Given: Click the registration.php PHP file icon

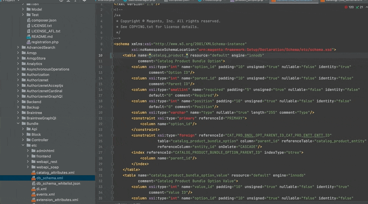Looking at the screenshot, I should pyautogui.click(x=29, y=42).
